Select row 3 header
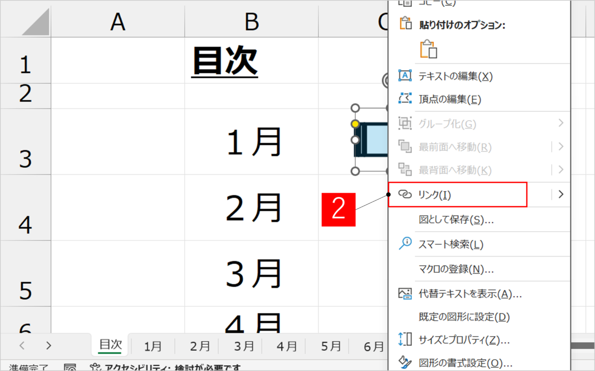Viewport: 595px width, 371px height. (x=25, y=142)
